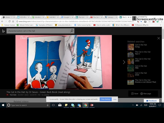Open related search Cat in the Hat DVD

click(x=137, y=75)
